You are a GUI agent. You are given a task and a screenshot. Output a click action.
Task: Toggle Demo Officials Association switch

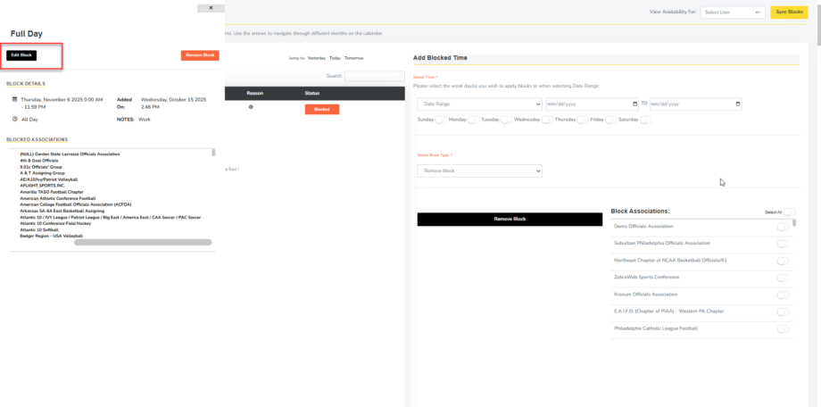click(783, 227)
